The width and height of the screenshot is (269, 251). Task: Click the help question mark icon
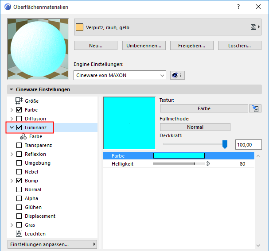tap(238, 7)
